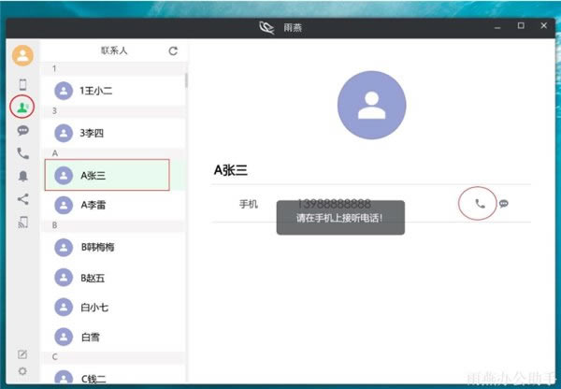561x389 pixels.
Task: Open the screen cast icon in sidebar
Action: pos(22,222)
